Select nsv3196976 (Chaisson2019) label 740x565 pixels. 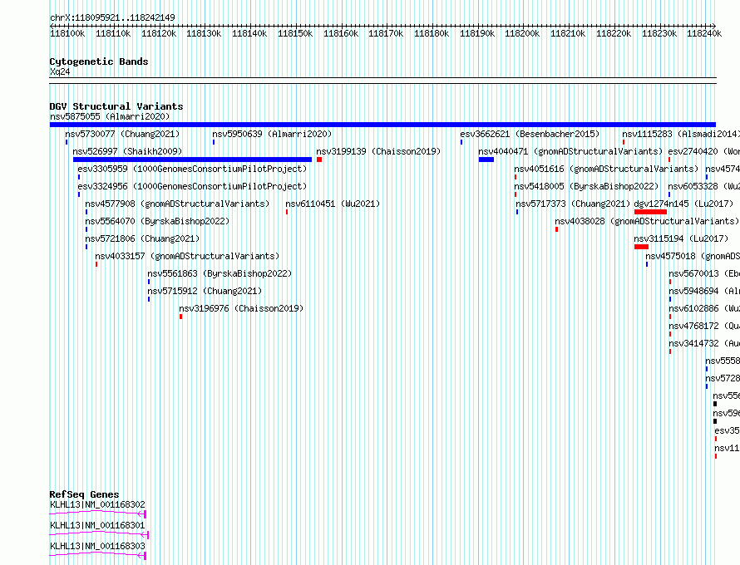point(241,308)
